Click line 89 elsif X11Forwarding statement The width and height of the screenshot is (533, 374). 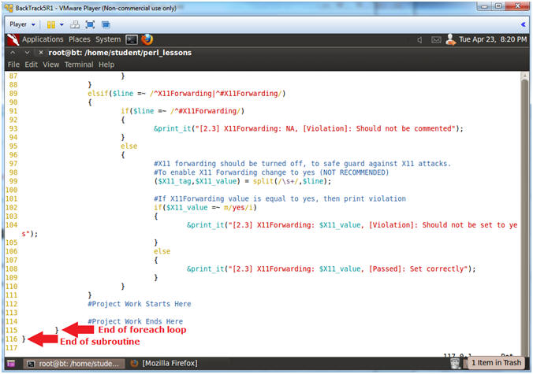187,94
